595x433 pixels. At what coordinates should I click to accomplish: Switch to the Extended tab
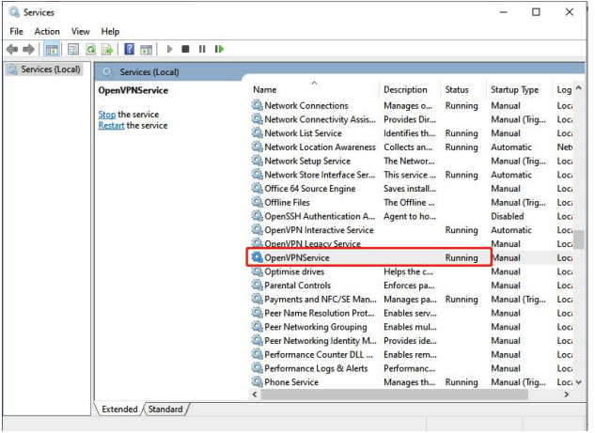[x=119, y=410]
